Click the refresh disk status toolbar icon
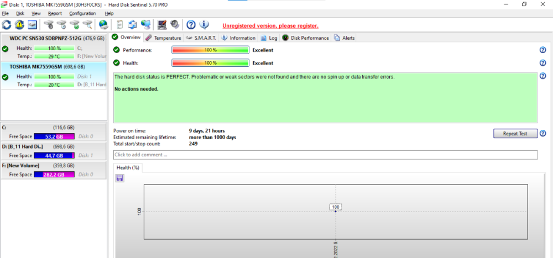The height and width of the screenshot is (258, 553). tap(7, 25)
